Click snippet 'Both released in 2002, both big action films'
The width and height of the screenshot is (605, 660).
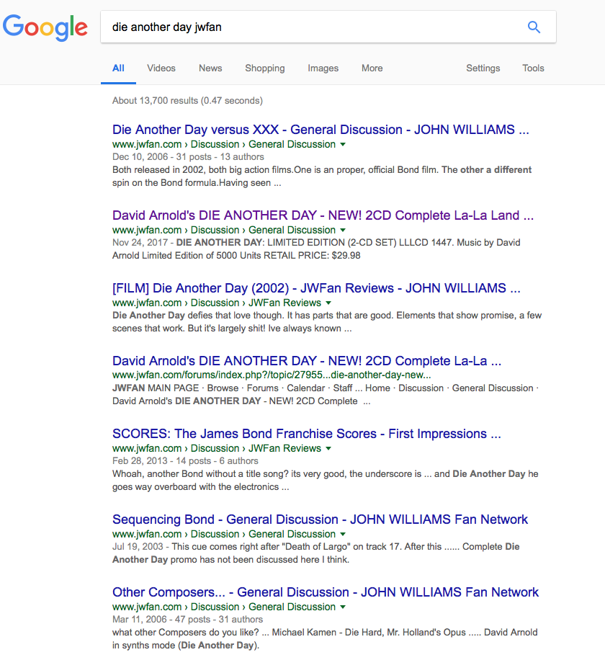tap(322, 177)
